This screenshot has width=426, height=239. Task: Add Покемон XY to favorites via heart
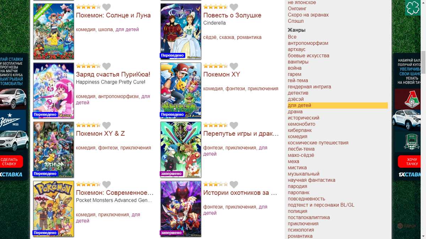tap(234, 66)
